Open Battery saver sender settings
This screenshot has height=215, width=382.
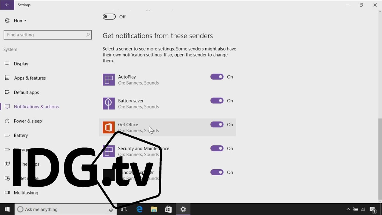click(x=168, y=104)
